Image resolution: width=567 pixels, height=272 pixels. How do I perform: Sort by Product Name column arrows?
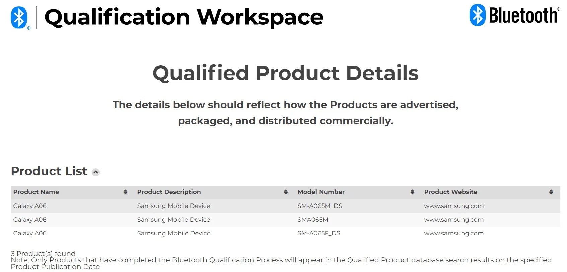pyautogui.click(x=125, y=192)
